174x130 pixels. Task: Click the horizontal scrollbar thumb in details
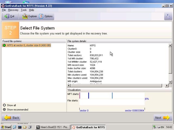(x=116, y=85)
